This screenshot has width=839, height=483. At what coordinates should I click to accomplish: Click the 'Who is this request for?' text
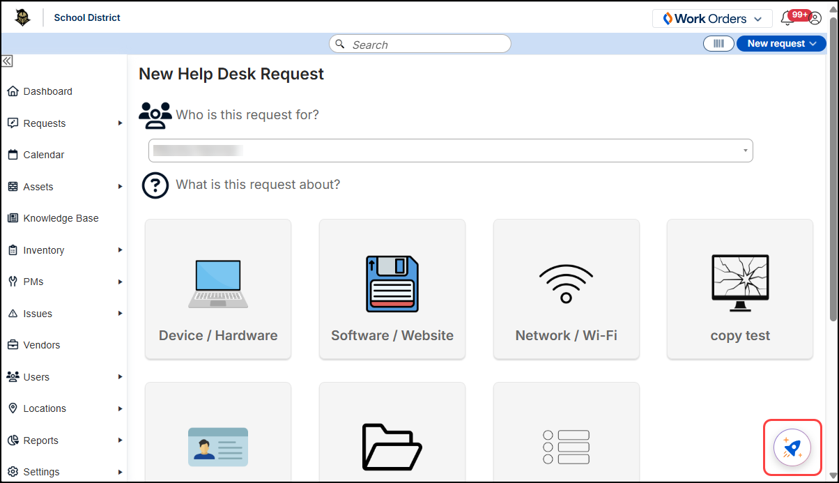coord(247,114)
